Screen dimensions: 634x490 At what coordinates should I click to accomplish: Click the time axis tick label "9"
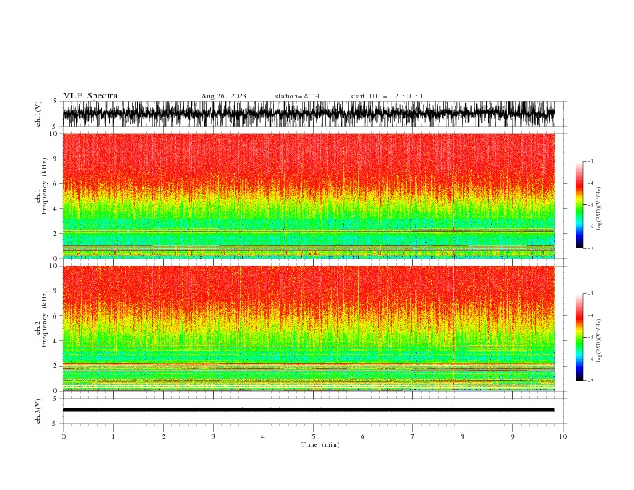[512, 436]
